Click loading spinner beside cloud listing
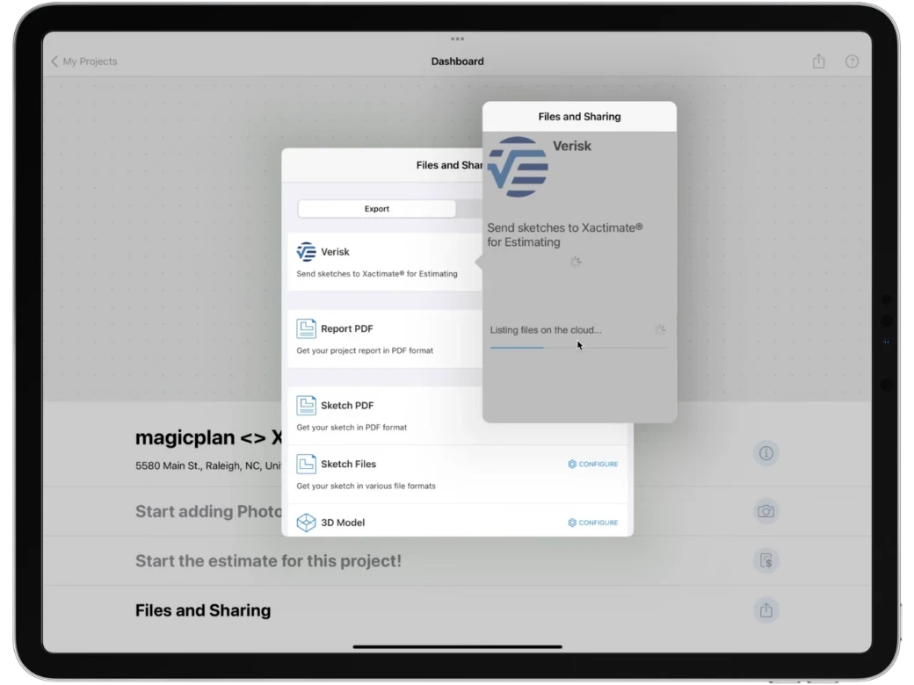This screenshot has width=914, height=685. pyautogui.click(x=660, y=330)
